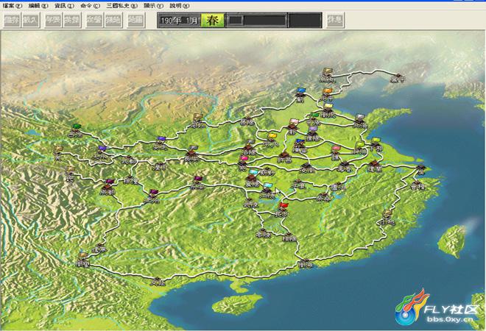Select 江陵 city with cyan flag
Viewport: 486px width, 331px height.
(267, 191)
